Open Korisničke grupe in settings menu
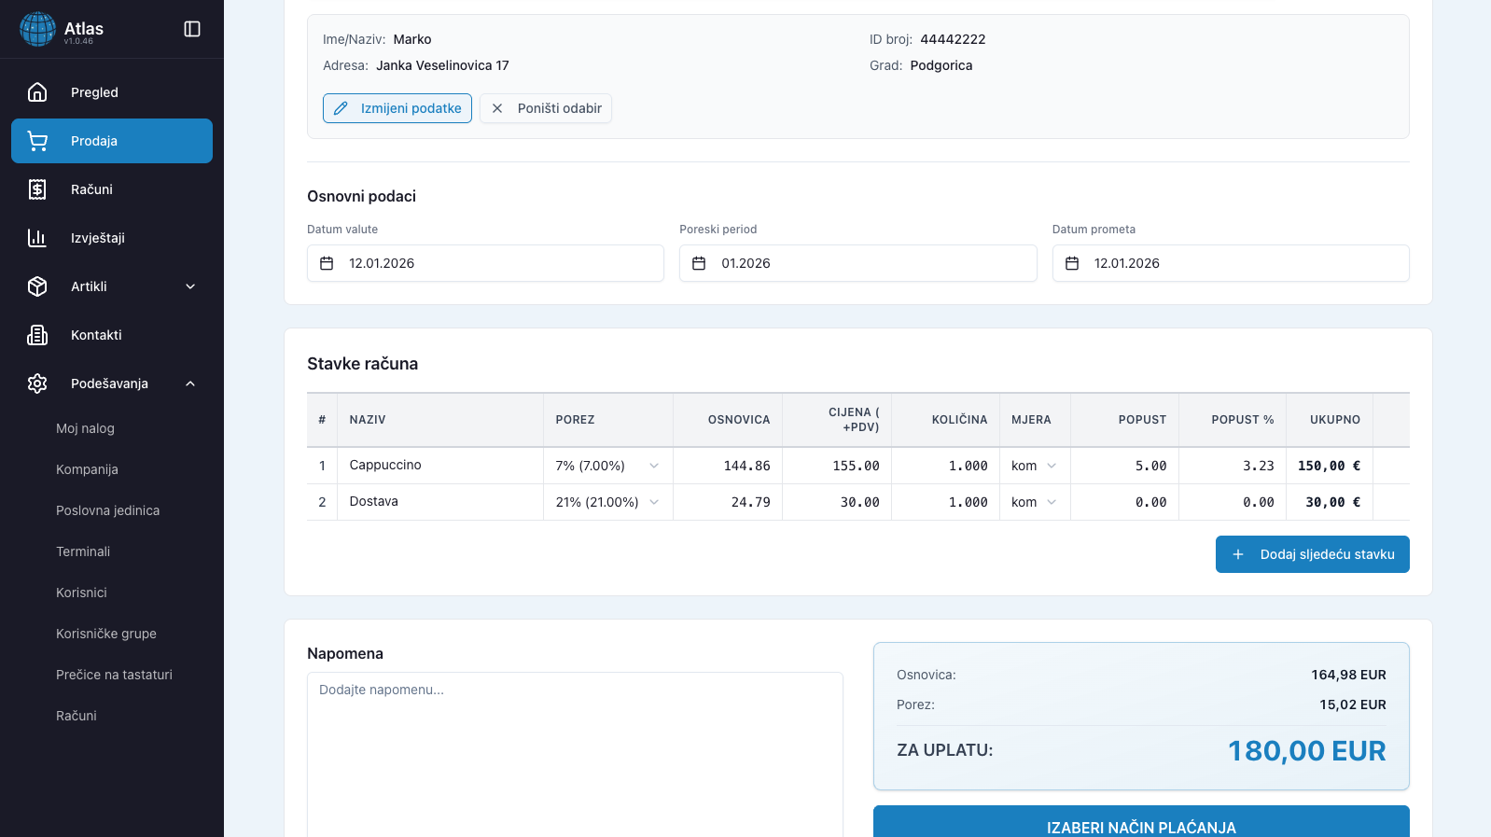Screen dimensions: 1491x837 click(106, 634)
